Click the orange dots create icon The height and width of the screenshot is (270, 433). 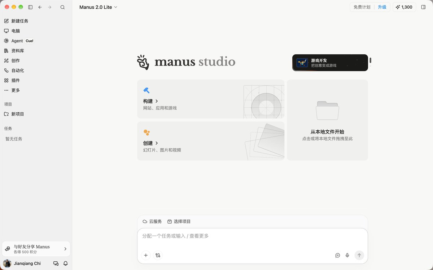point(146,132)
